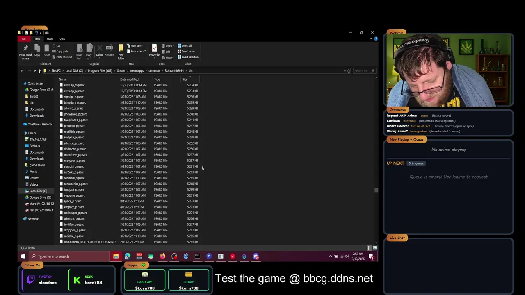Click the Rename ribbon icon
The image size is (525, 295).
(109, 48)
